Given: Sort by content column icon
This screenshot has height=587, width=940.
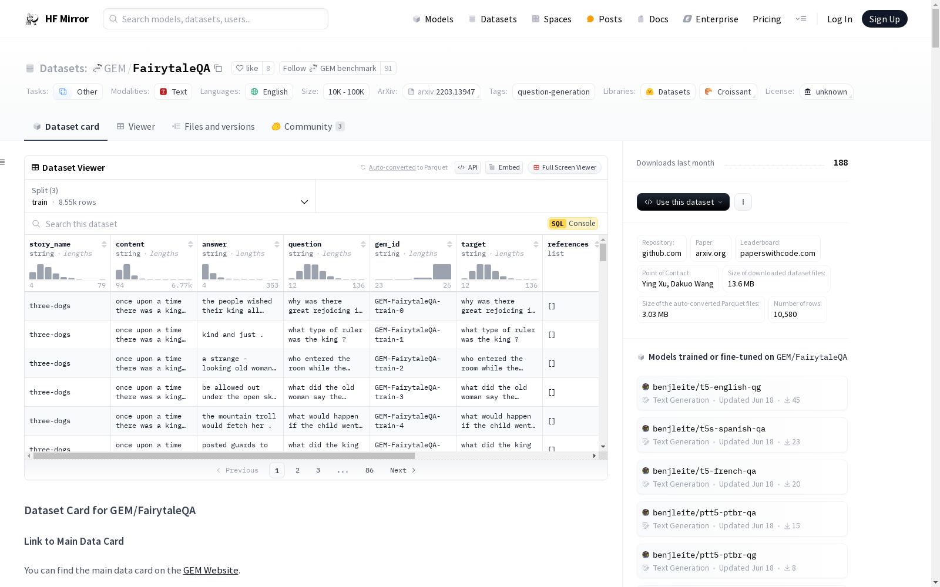Looking at the screenshot, I should pos(190,244).
